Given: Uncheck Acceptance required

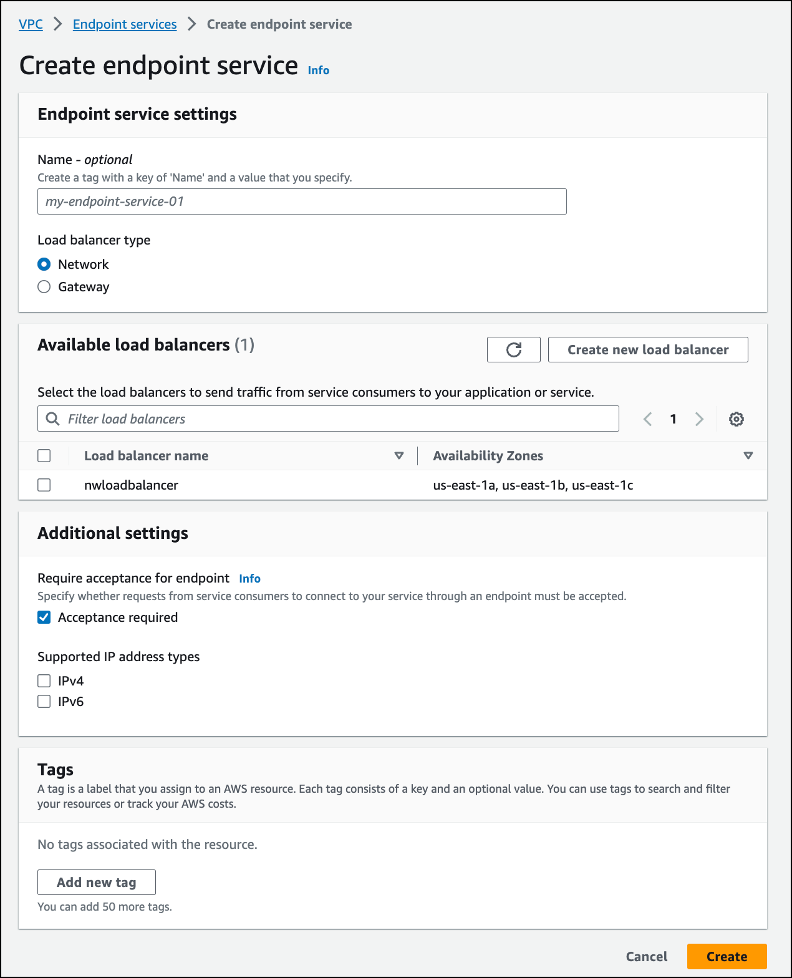Looking at the screenshot, I should click(44, 617).
